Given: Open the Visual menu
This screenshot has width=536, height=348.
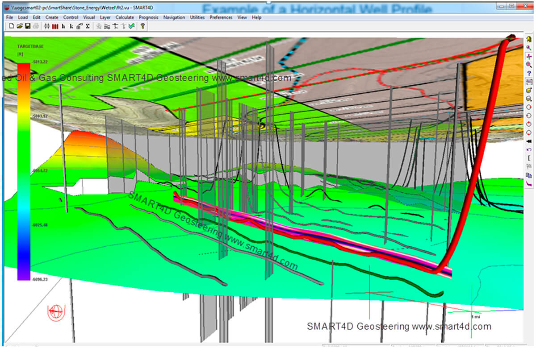Looking at the screenshot, I should coord(89,17).
